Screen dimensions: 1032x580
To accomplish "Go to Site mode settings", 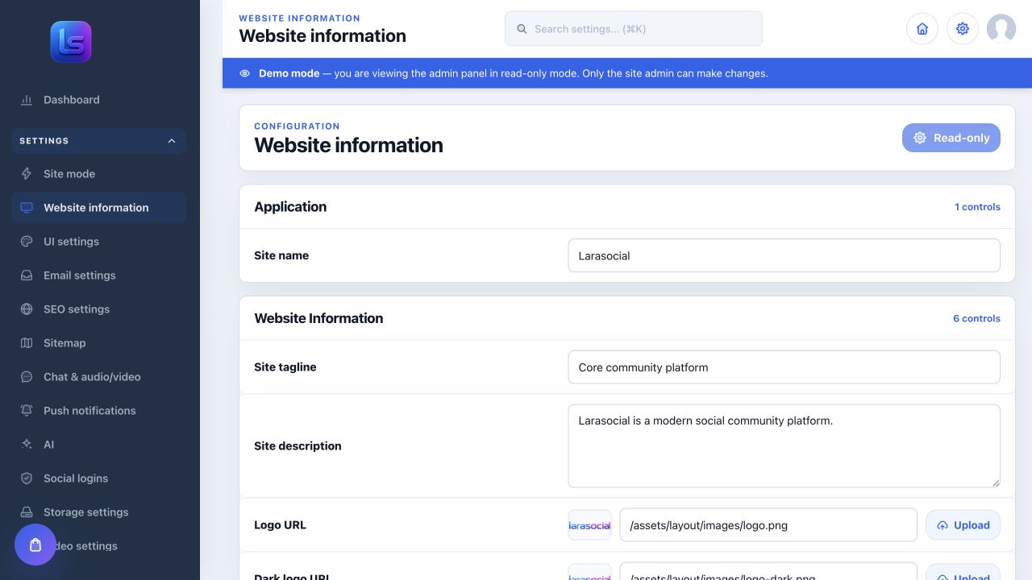I will point(98,174).
